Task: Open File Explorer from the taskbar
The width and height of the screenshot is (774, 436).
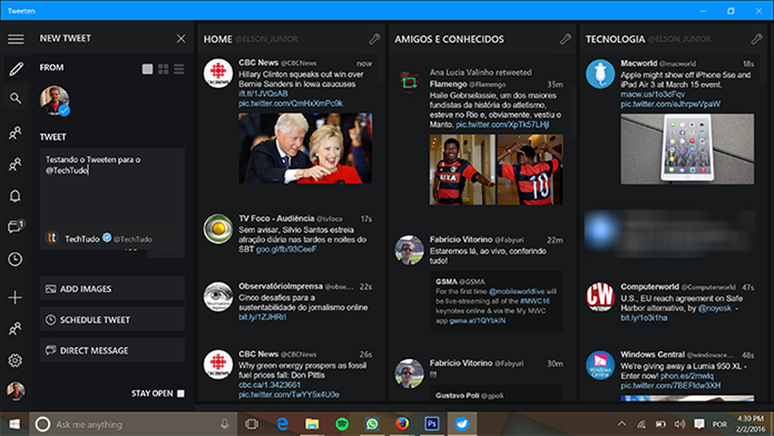Action: pos(312,423)
